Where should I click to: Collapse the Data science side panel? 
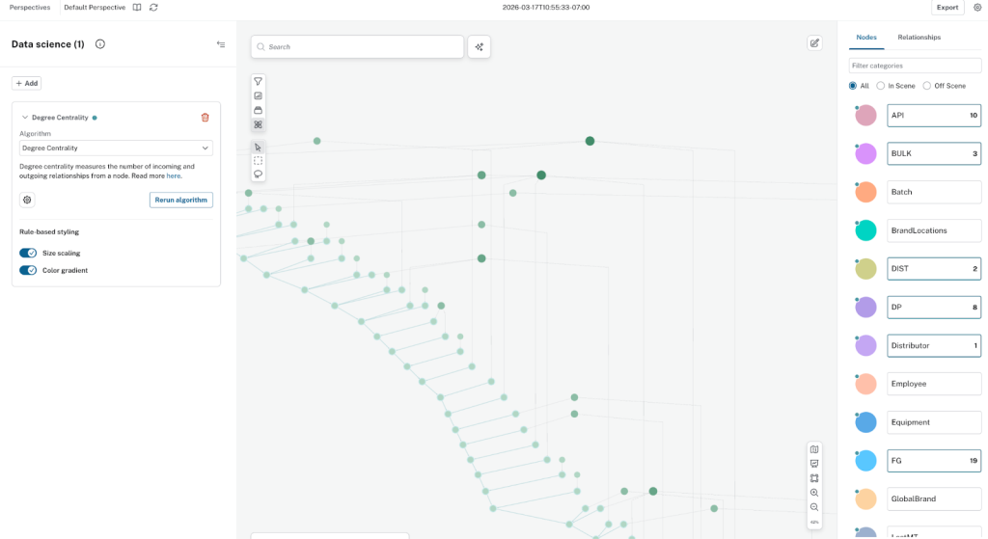(x=221, y=44)
